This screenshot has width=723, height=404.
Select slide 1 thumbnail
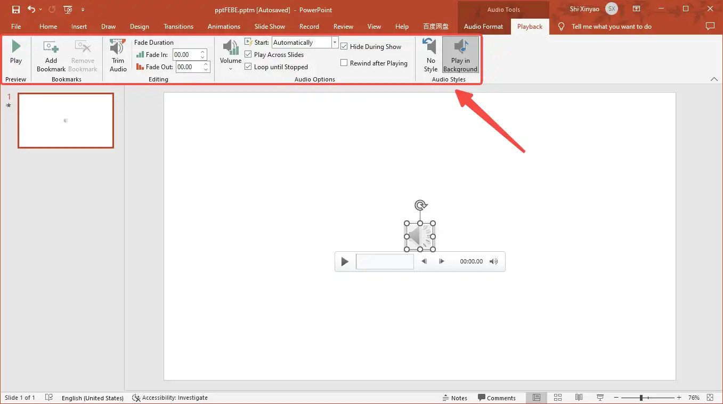(x=66, y=120)
